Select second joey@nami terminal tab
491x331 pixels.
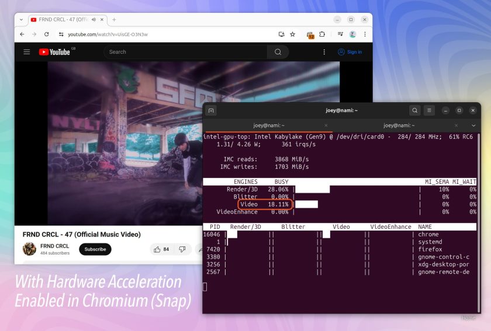tap(399, 126)
